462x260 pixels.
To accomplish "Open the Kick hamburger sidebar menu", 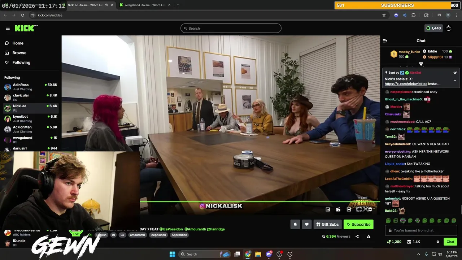I will (8, 28).
